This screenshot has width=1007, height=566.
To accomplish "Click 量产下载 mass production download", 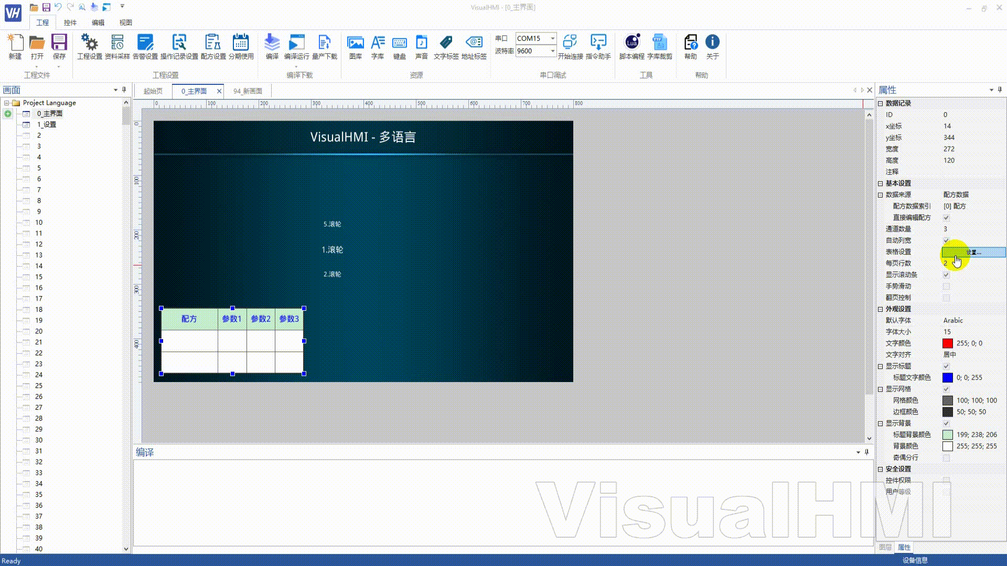I will coord(325,47).
